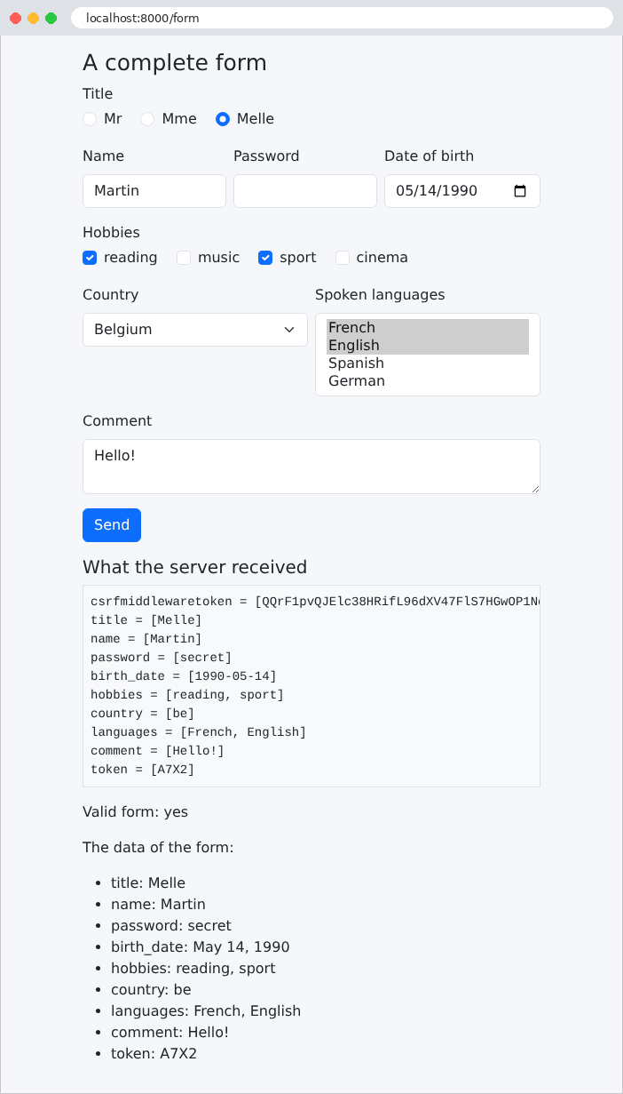Click 'country = [be]' output line

click(x=142, y=714)
